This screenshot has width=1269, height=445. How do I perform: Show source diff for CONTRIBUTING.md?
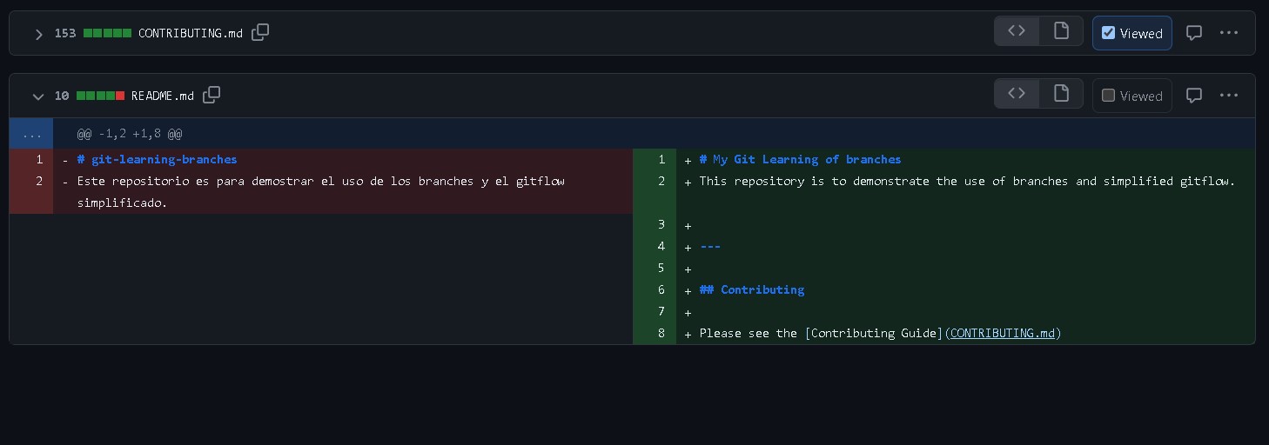[x=1017, y=31]
